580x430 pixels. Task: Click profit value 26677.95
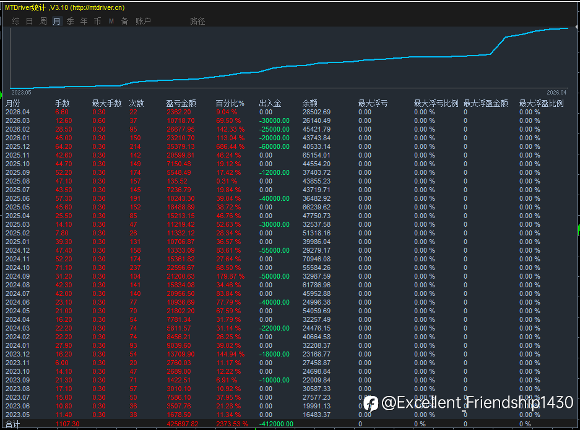(181, 130)
